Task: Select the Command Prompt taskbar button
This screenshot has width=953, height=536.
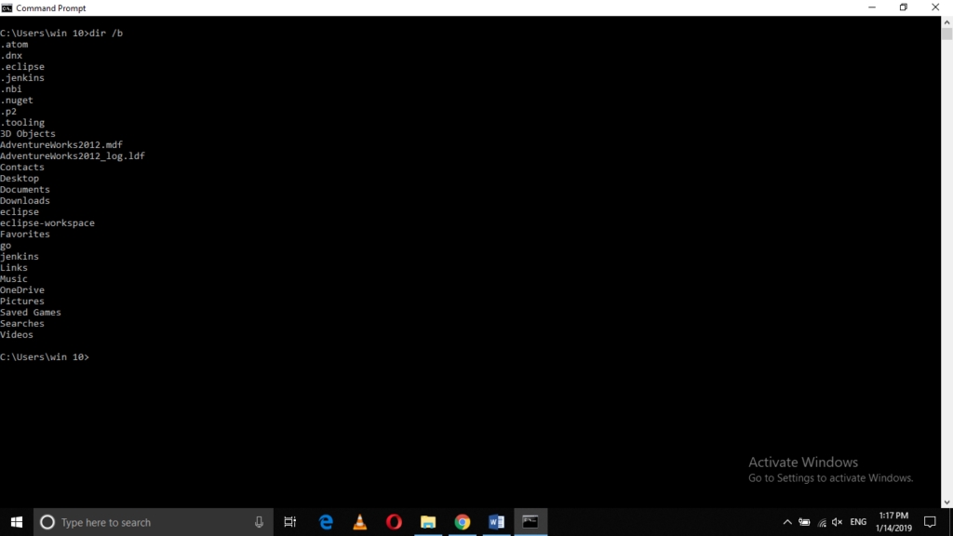Action: click(x=530, y=522)
